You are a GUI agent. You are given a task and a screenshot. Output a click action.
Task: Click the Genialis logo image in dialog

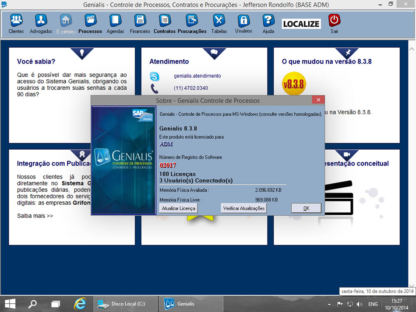[123, 160]
